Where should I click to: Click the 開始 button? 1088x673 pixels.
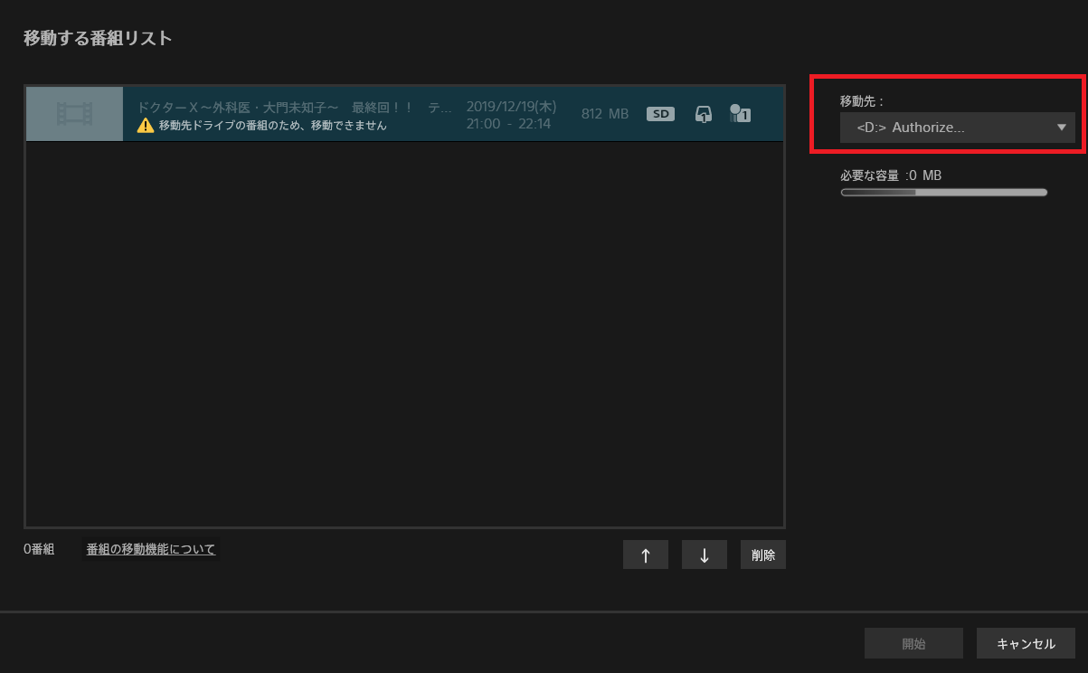(x=913, y=644)
